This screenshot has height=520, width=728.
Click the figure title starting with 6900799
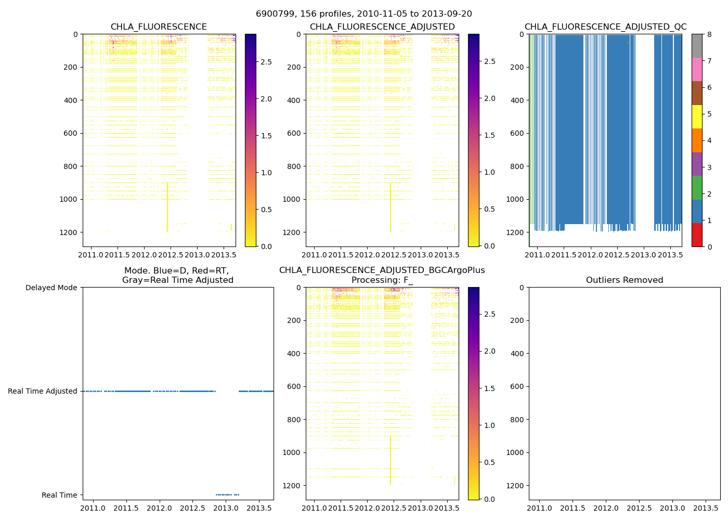coord(364,14)
